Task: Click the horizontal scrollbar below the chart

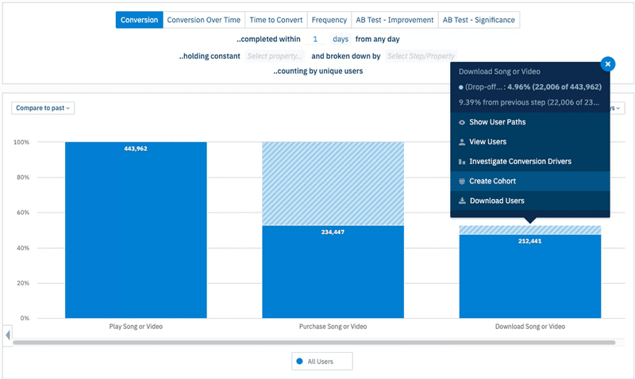Action: click(314, 343)
